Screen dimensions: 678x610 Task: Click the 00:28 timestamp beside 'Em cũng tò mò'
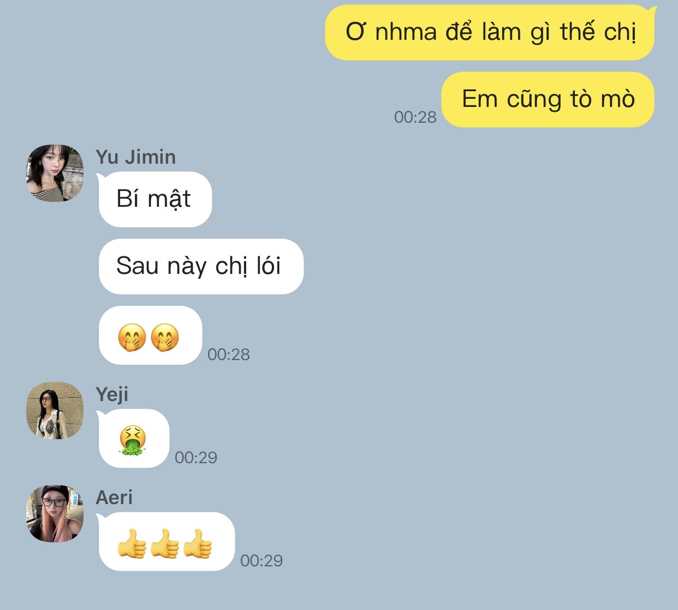click(415, 117)
